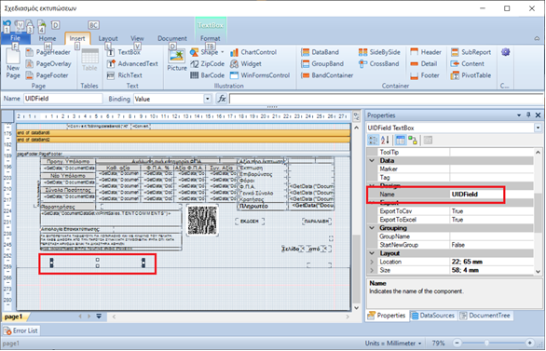Add a CrossBand container
The width and height of the screenshot is (546, 351).
(x=378, y=63)
